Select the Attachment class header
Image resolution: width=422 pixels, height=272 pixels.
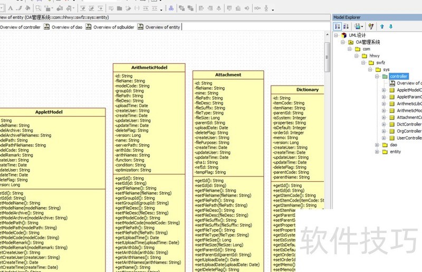coord(228,75)
